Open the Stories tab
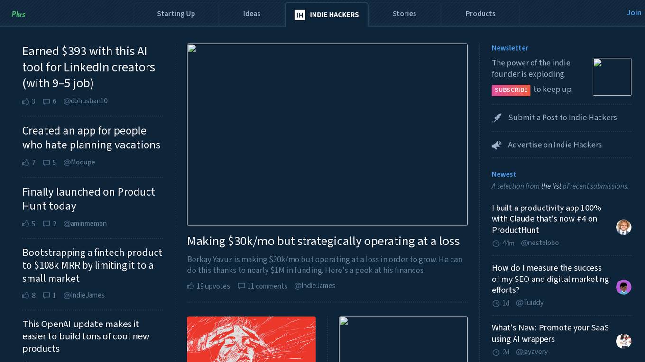This screenshot has width=645, height=362. click(404, 14)
